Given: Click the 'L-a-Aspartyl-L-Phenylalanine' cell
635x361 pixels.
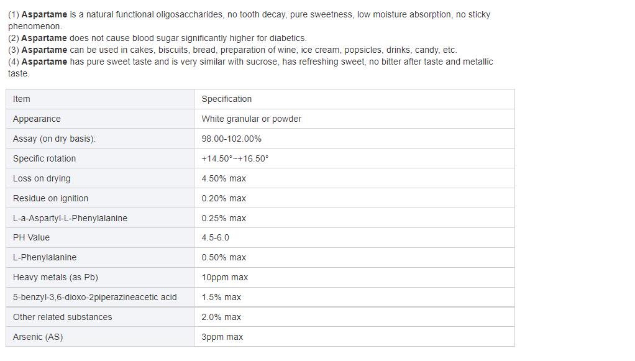Looking at the screenshot, I should pos(70,218).
